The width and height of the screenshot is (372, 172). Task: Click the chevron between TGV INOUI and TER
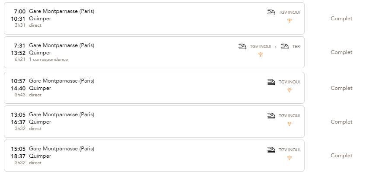tap(276, 47)
